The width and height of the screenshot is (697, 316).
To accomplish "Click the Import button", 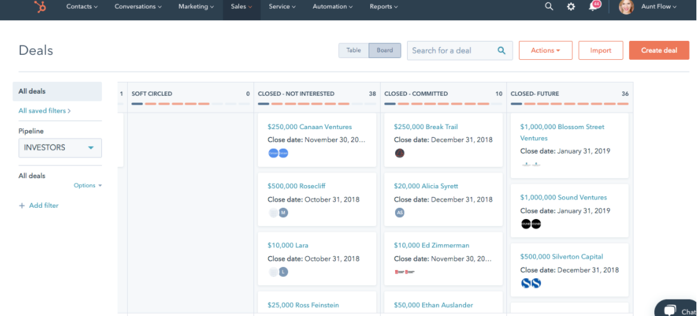I will pos(601,50).
